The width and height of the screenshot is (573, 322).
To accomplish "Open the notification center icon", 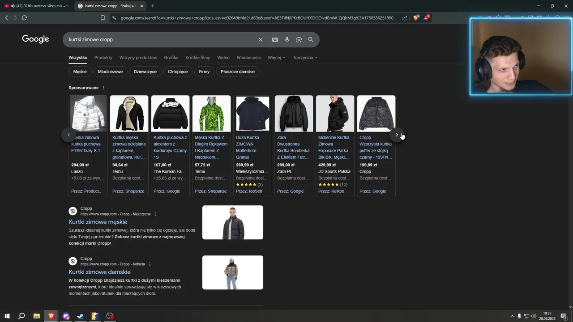I will coord(564,316).
